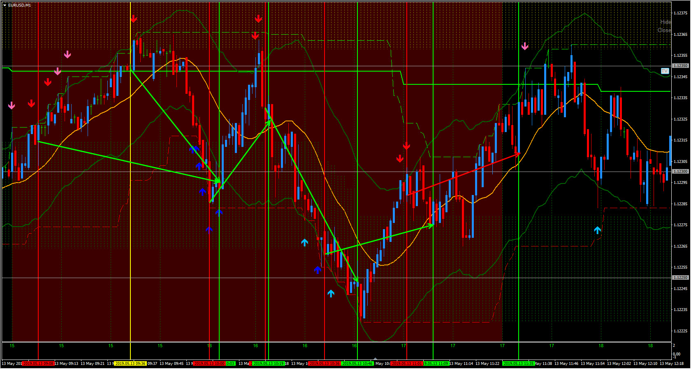This screenshot has width=691, height=369.
Task: Select the green 2019.05.13 11:35 time marker
Action: point(519,364)
